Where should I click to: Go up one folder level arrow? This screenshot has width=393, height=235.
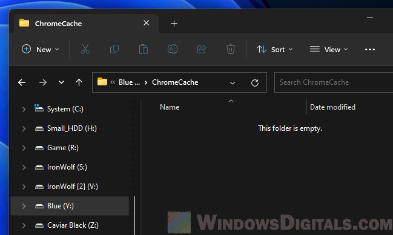(79, 82)
